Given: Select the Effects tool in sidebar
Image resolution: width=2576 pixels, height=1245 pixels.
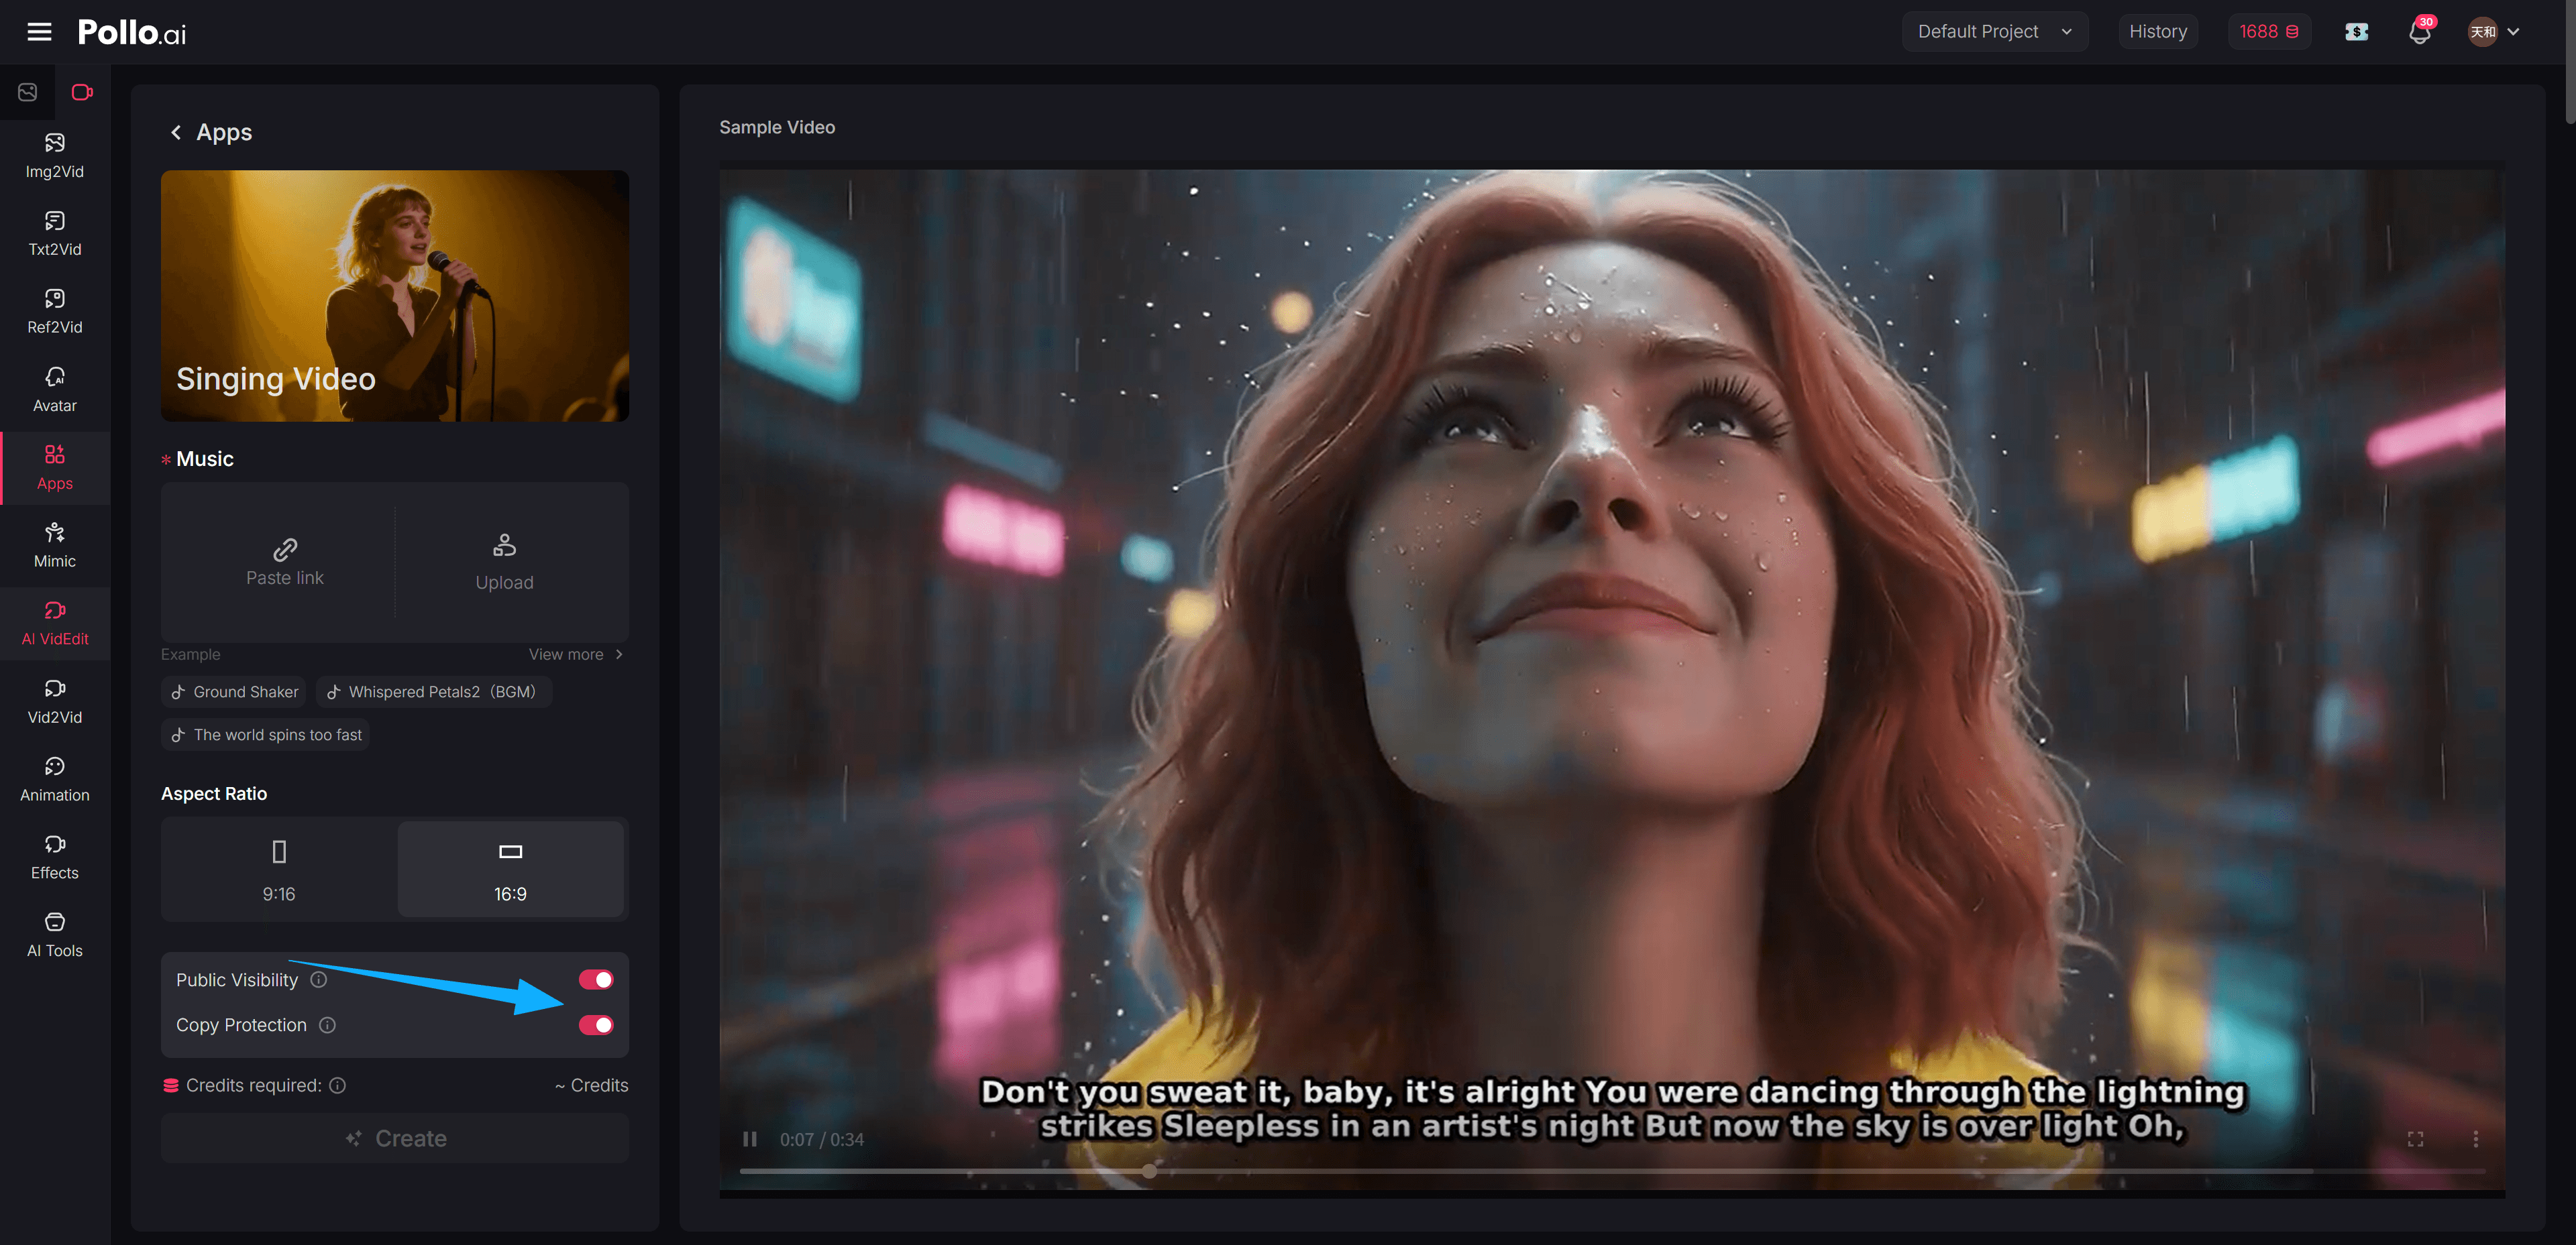Looking at the screenshot, I should (x=55, y=856).
